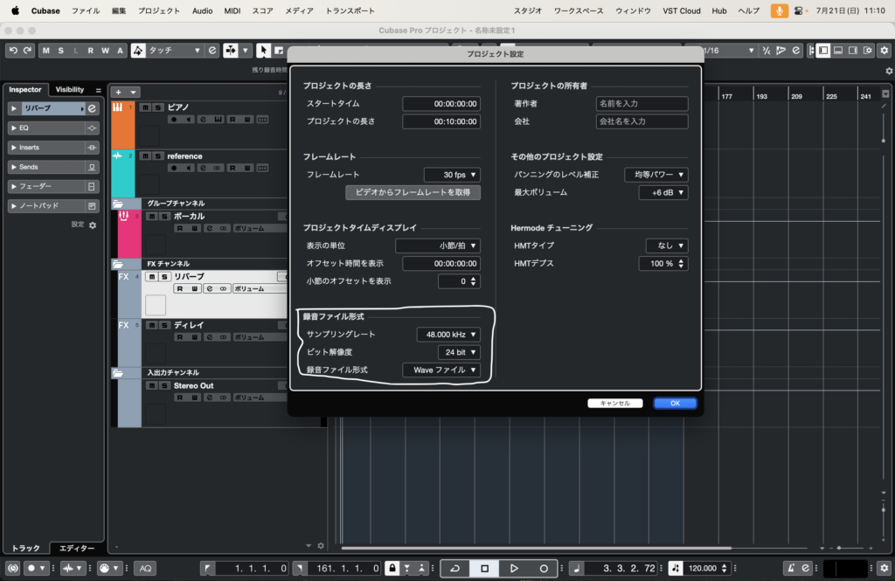Click the Record button in the transport bar

[543, 568]
